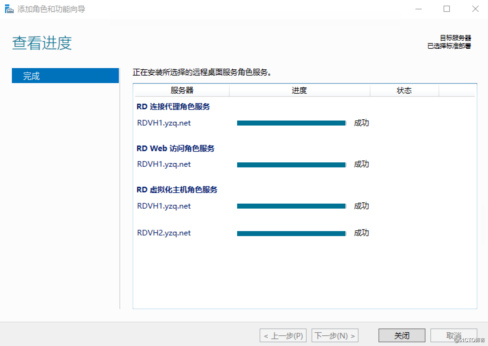Click the 已选择标准部署 target server text
This screenshot has height=346, width=488.
click(x=449, y=46)
